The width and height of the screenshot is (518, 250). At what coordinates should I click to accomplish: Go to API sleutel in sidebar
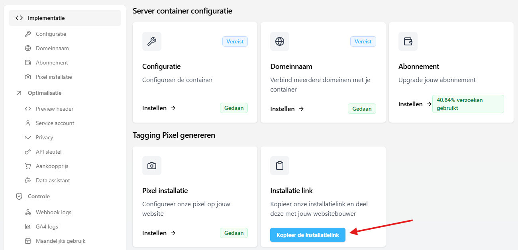point(49,152)
